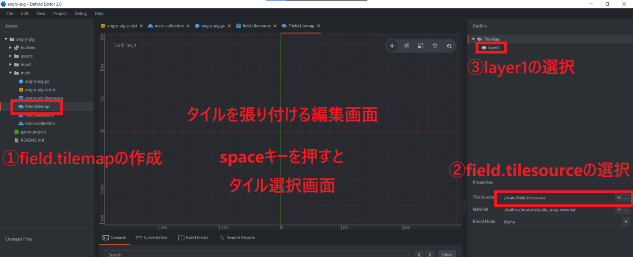This screenshot has width=633, height=257.
Task: Expand the builtins folder
Action: coord(10,47)
